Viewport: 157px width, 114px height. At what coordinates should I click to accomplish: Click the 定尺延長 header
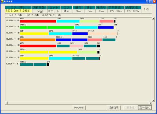pos(116,7)
